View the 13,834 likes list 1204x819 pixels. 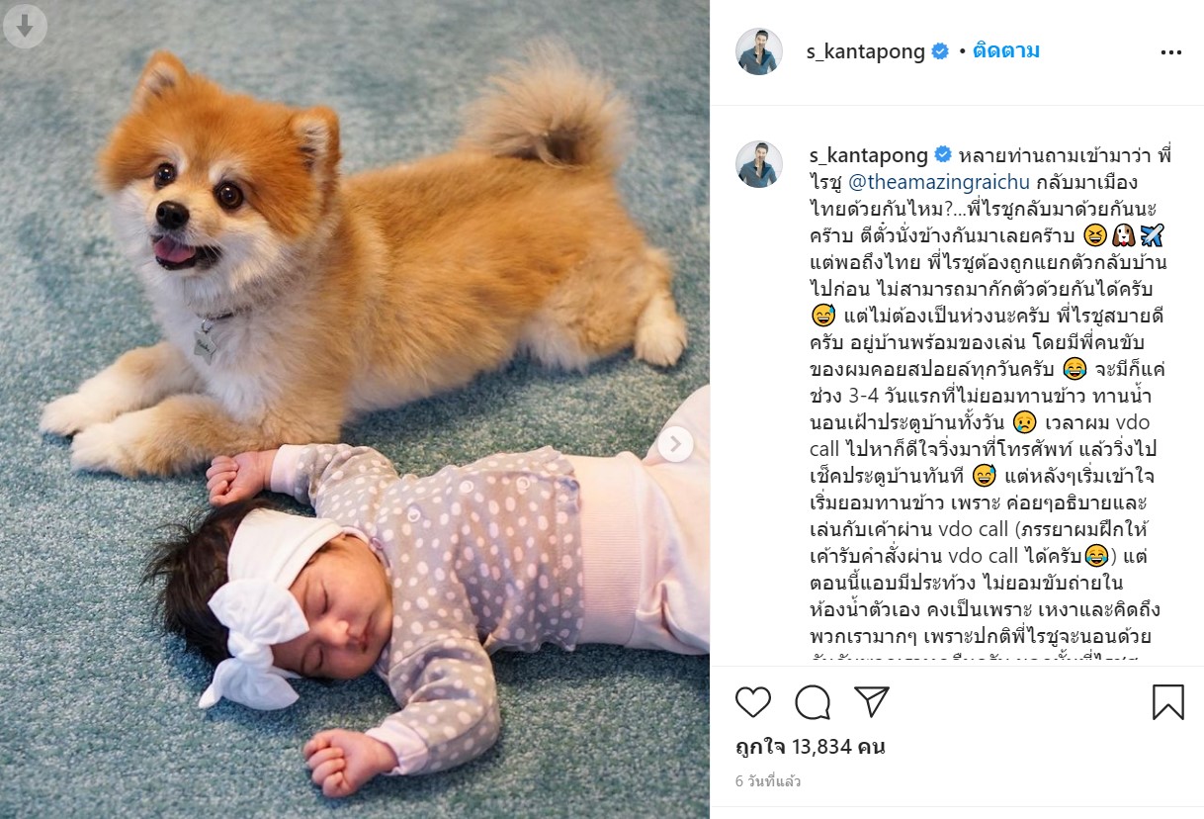[811, 747]
